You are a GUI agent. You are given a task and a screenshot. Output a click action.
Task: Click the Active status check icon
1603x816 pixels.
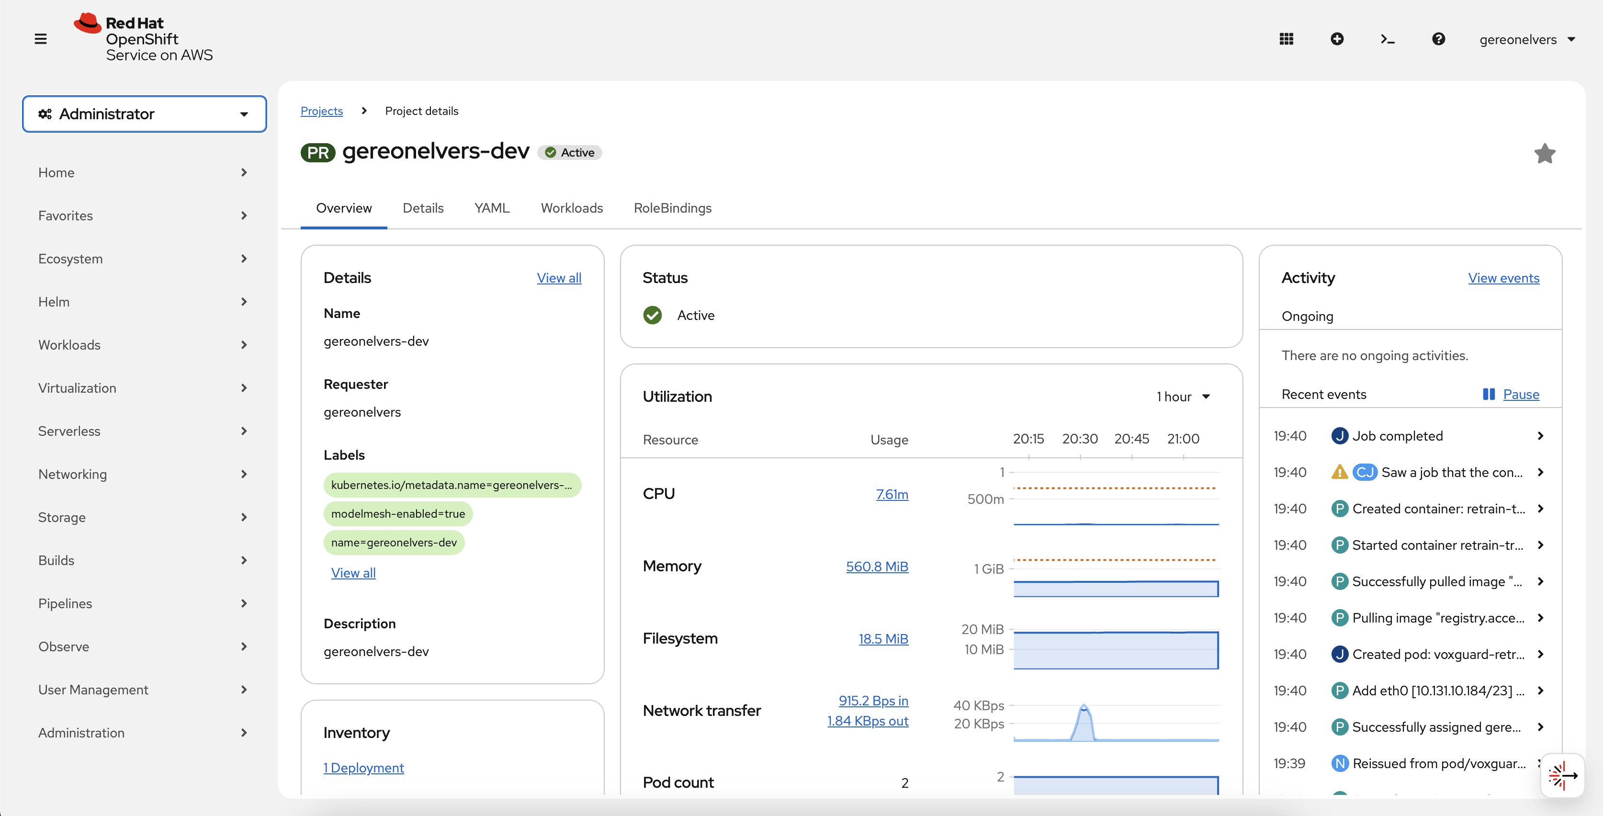point(652,315)
